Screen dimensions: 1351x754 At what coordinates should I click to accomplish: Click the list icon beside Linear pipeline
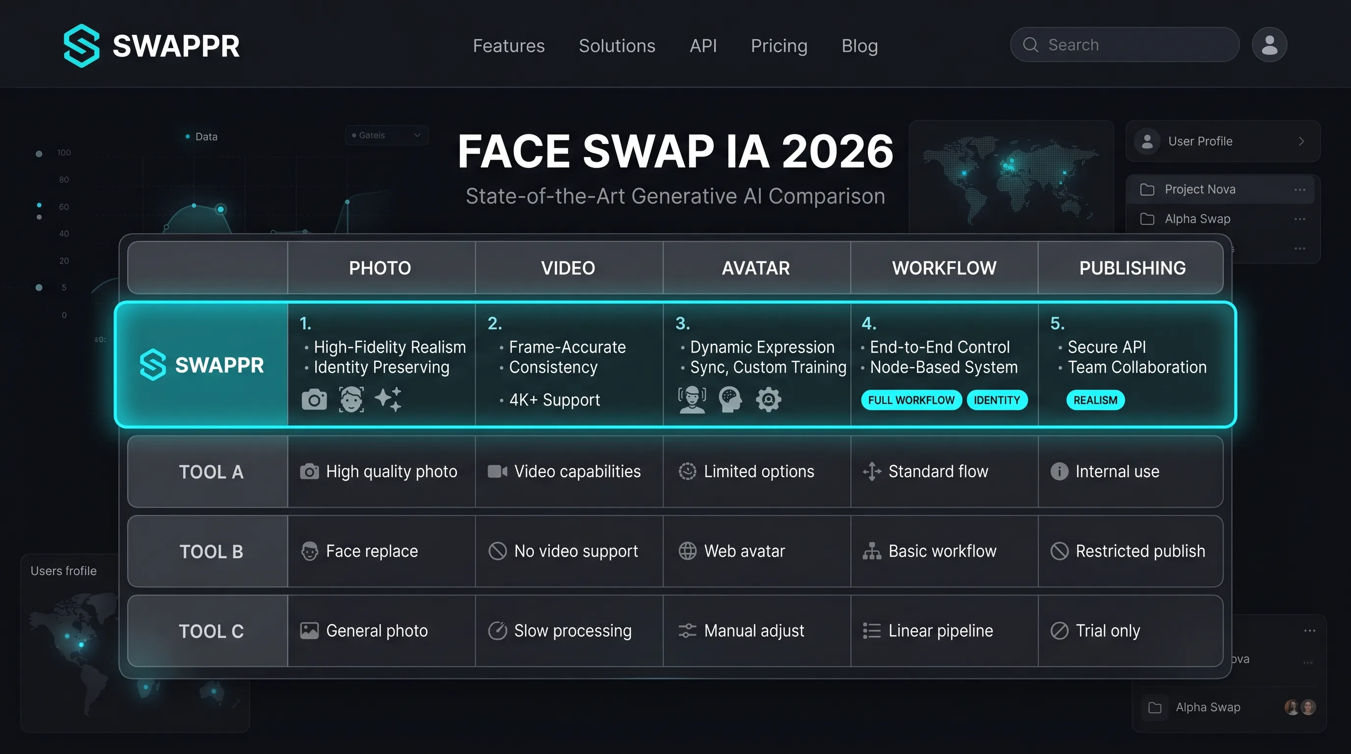(872, 631)
